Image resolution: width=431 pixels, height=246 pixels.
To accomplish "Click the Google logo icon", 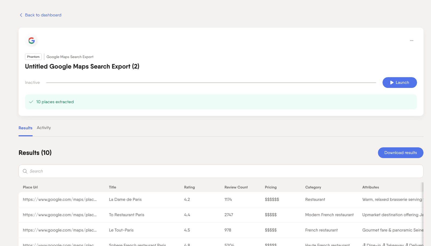I will point(31,41).
